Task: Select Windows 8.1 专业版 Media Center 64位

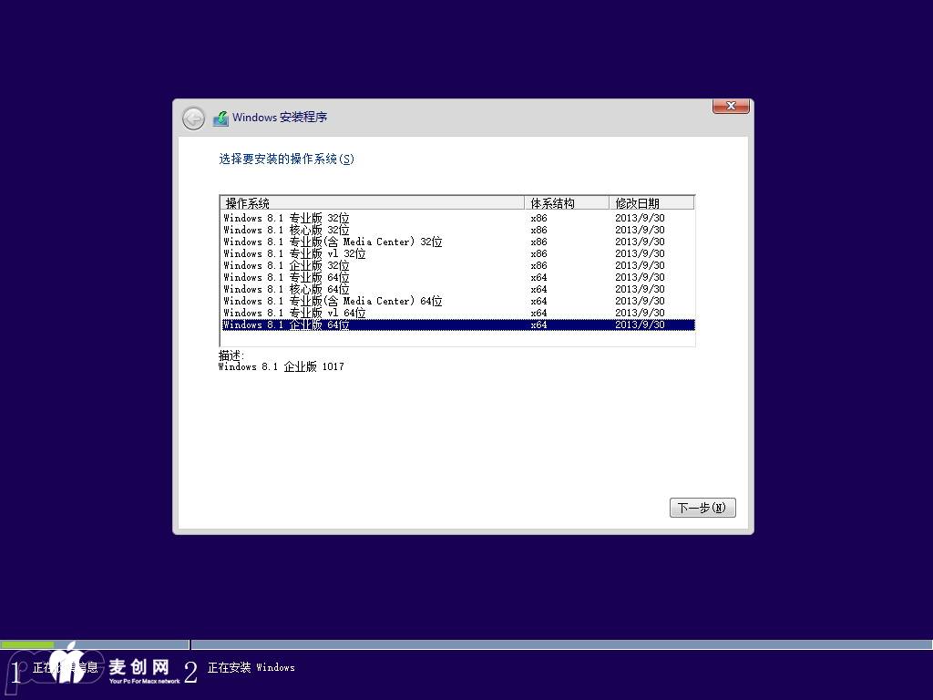Action: tap(333, 302)
